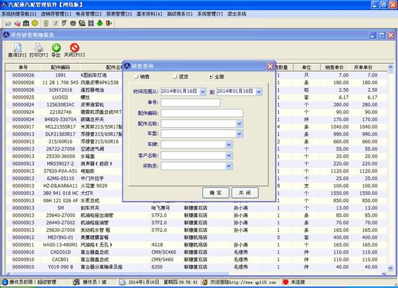Open the 客户名称 dropdown list
Image resolution: width=398 pixels, height=288 pixels.
tap(228, 155)
